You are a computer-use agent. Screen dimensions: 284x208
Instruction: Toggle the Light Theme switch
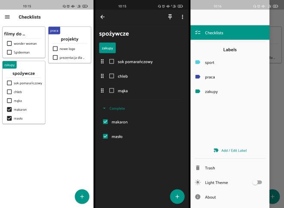click(x=257, y=183)
